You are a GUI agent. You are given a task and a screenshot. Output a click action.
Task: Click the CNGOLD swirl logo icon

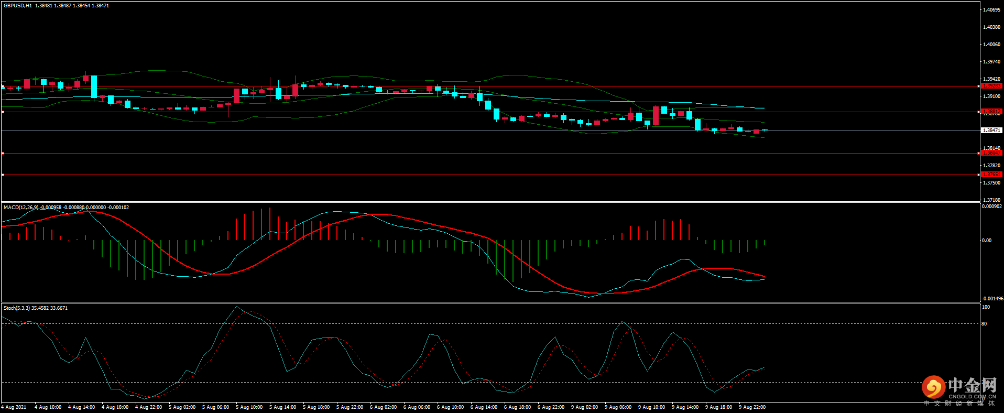[x=933, y=387]
